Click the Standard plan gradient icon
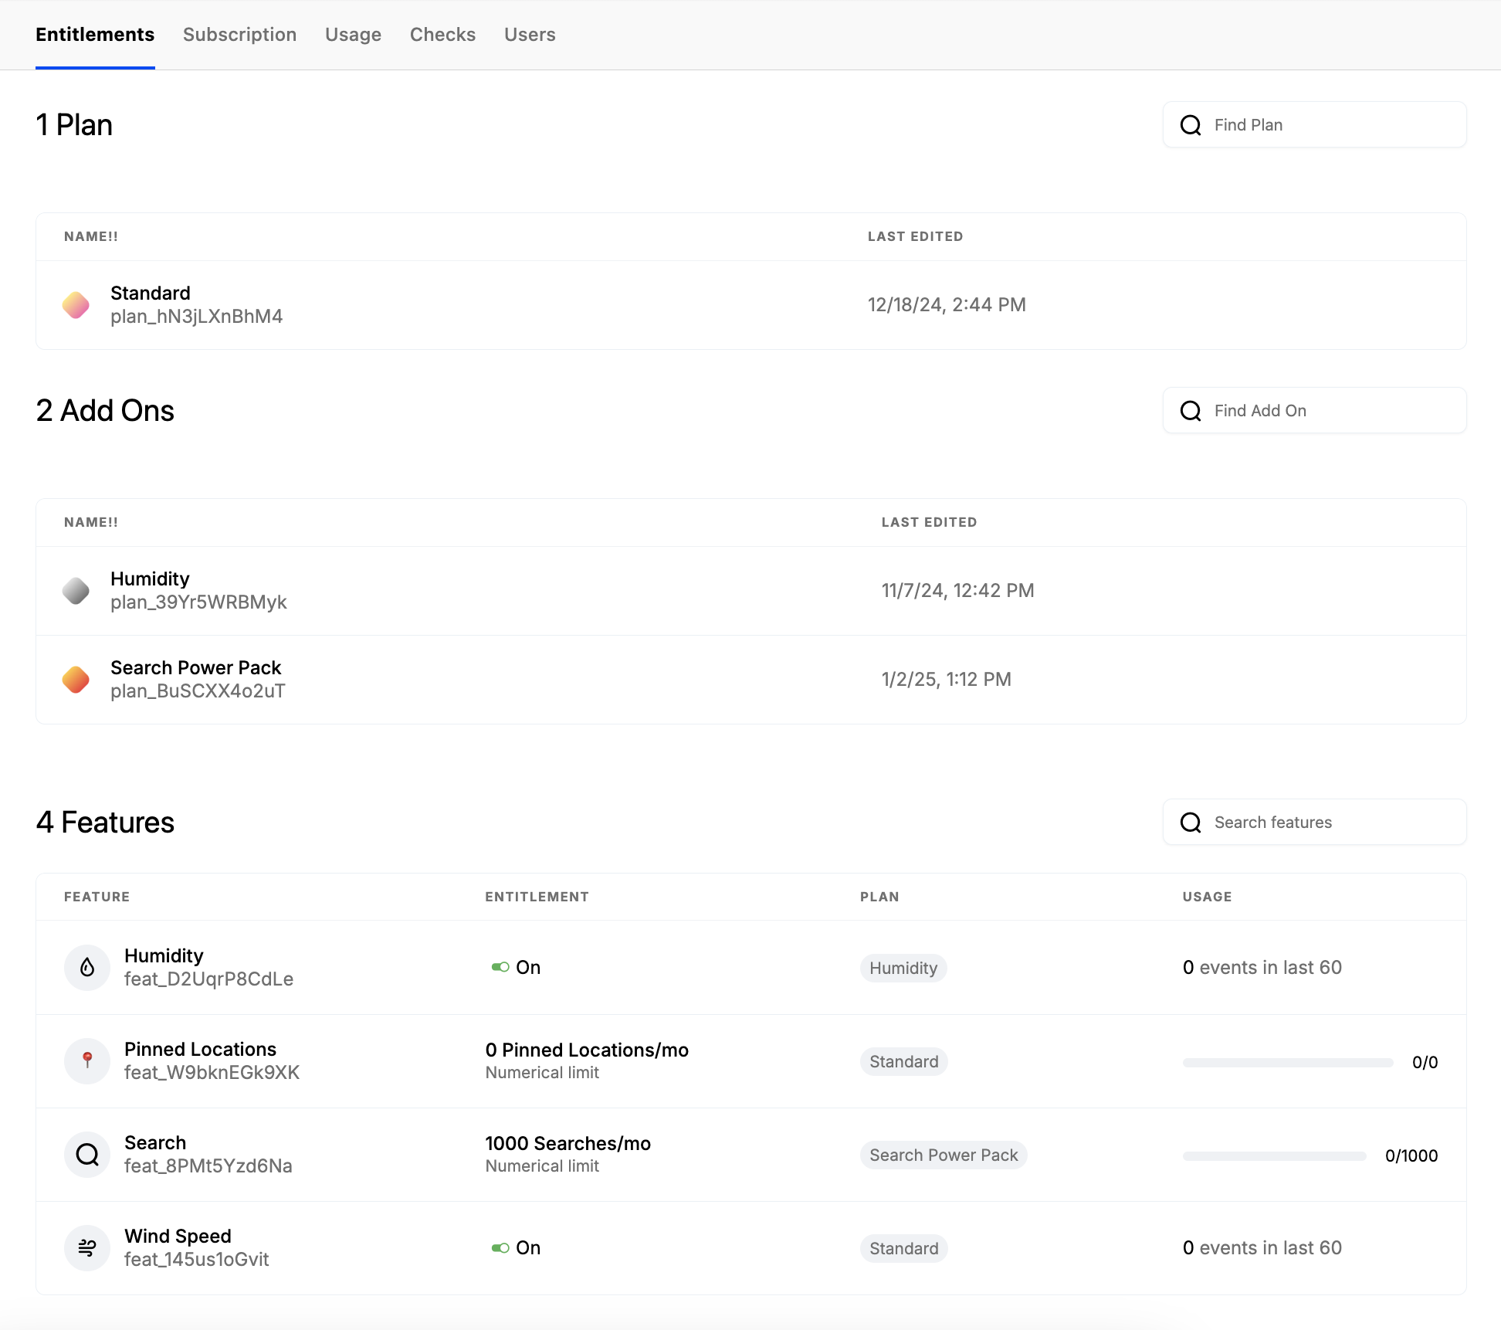This screenshot has height=1330, width=1501. (x=76, y=305)
